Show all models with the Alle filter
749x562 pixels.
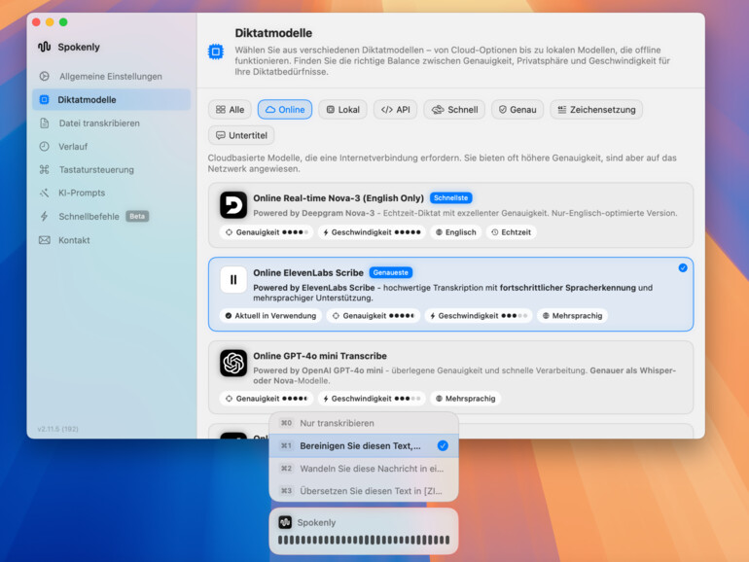click(230, 110)
